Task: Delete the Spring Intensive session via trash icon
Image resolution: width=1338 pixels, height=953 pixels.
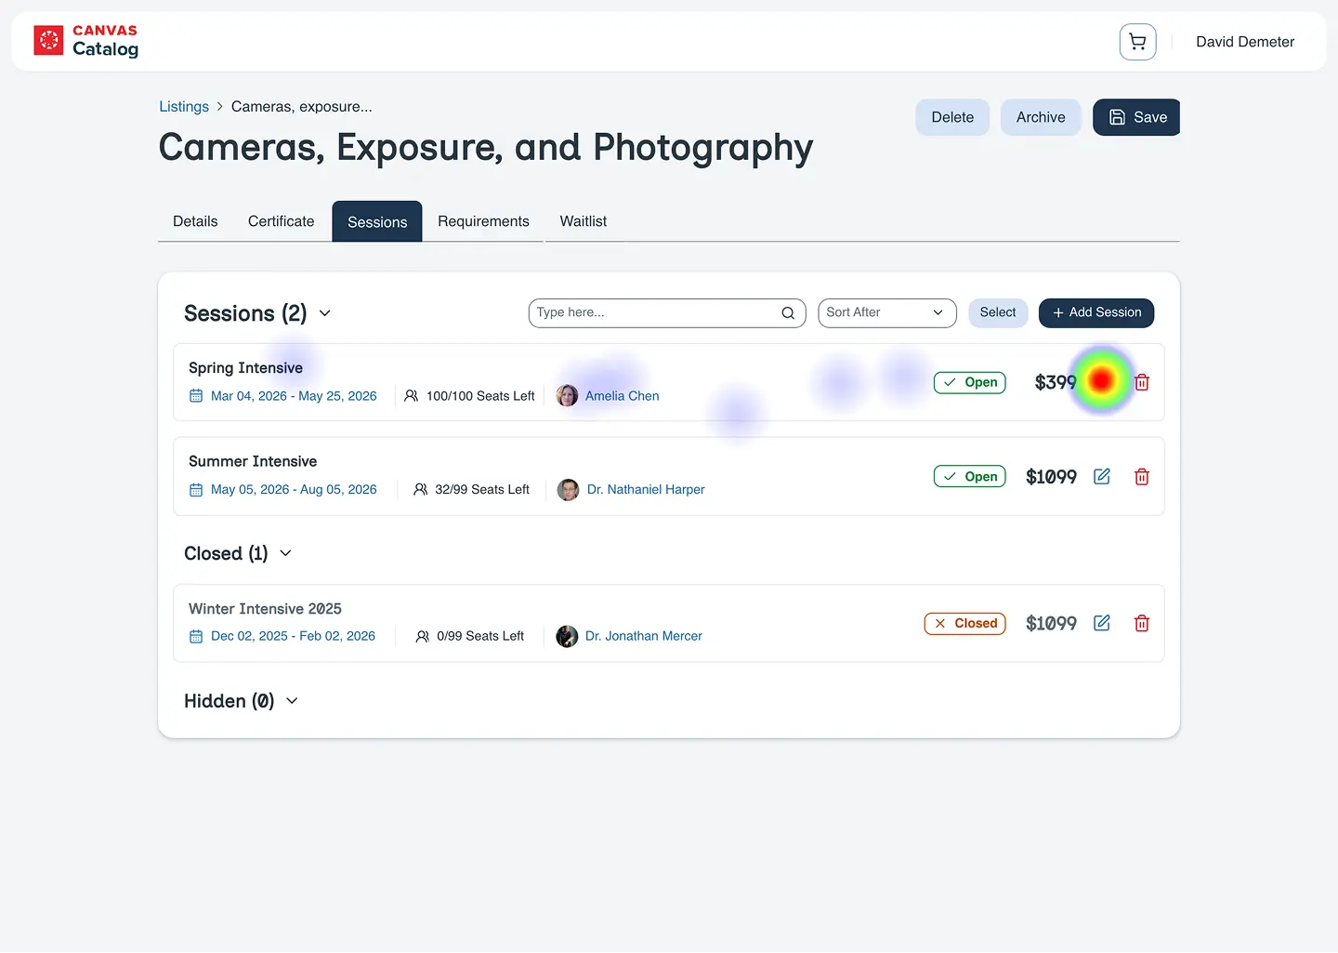Action: pos(1142,382)
